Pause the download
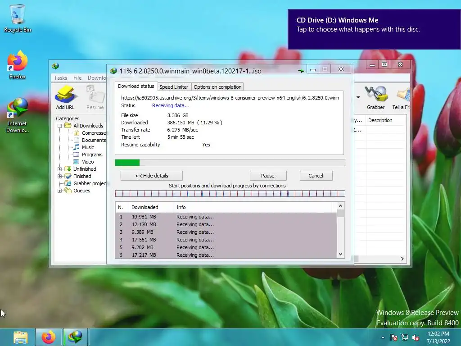461x346 pixels. coord(268,176)
